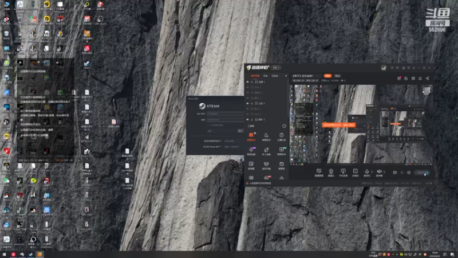This screenshot has width=458, height=258.
Task: Focus the Steam password field
Action: (225, 120)
